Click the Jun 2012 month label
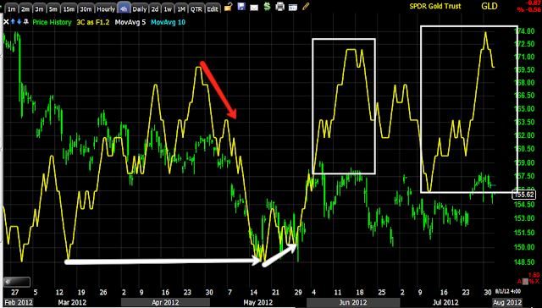The image size is (542, 308). [353, 302]
